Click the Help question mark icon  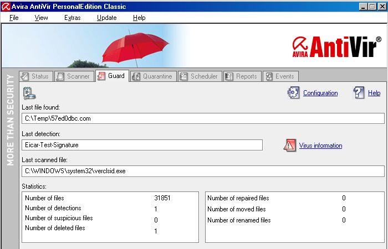click(359, 92)
